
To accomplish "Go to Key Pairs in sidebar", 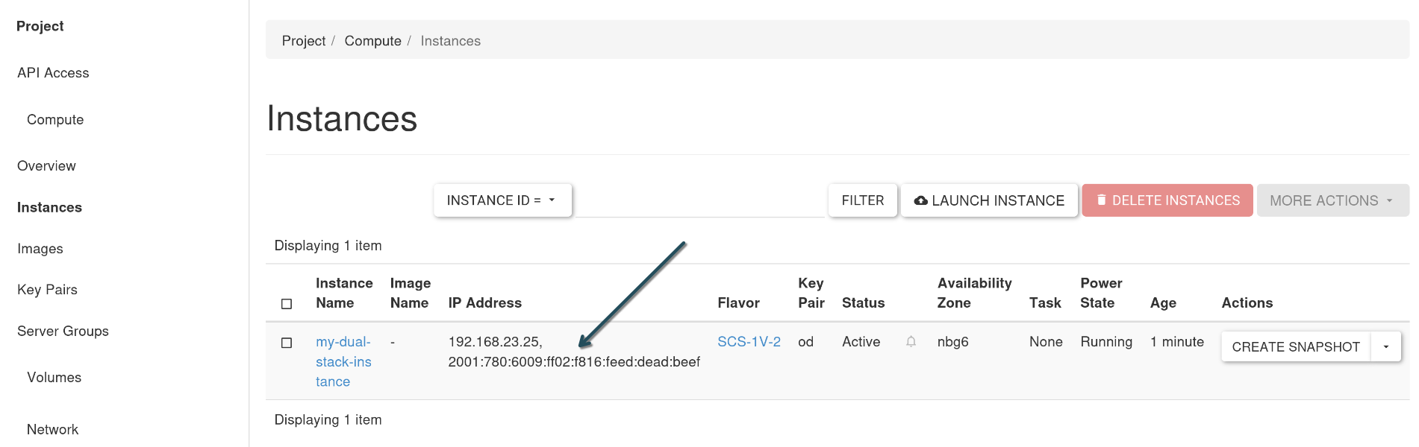I will (x=47, y=290).
